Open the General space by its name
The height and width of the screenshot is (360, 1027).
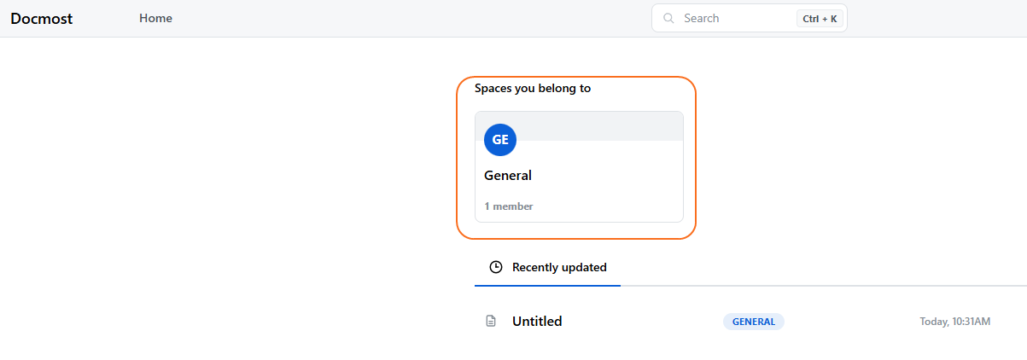[508, 176]
